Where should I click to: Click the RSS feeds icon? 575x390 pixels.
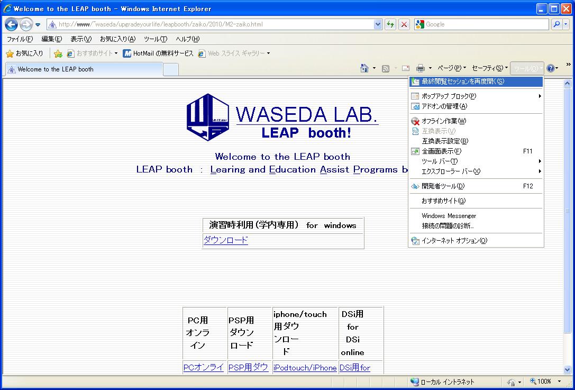386,69
